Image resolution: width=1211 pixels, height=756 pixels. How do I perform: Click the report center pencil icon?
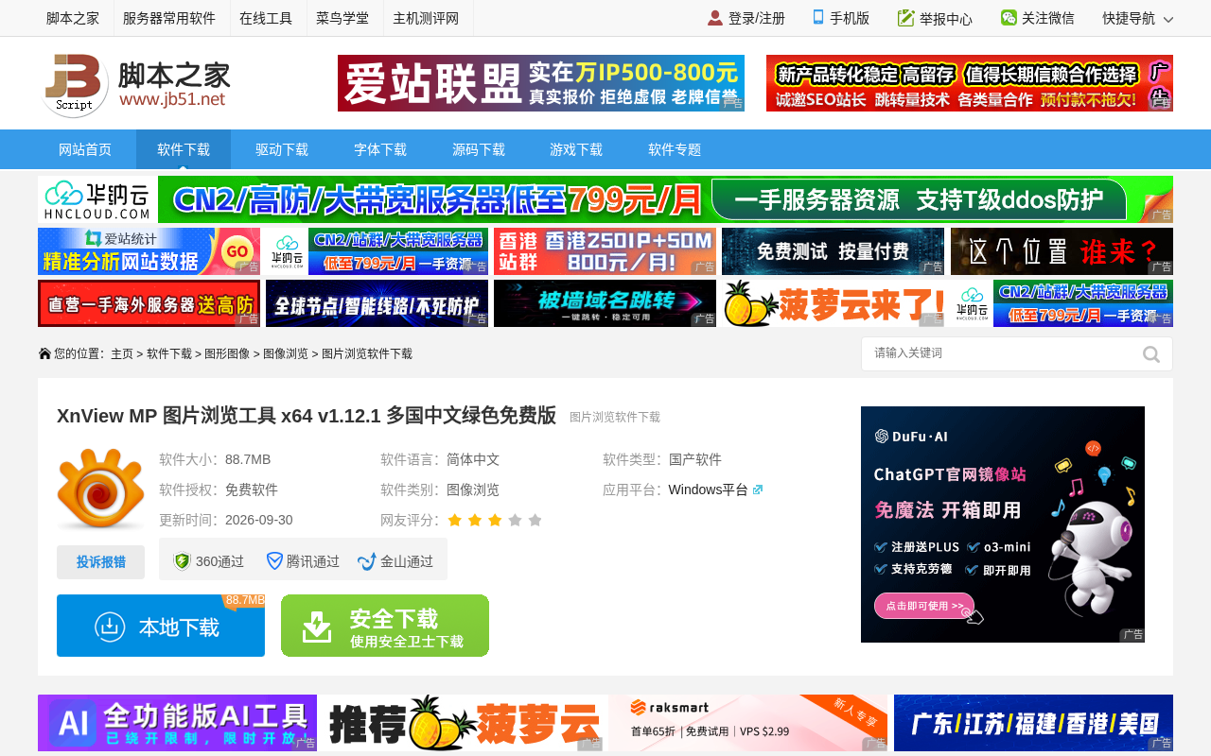coord(906,18)
